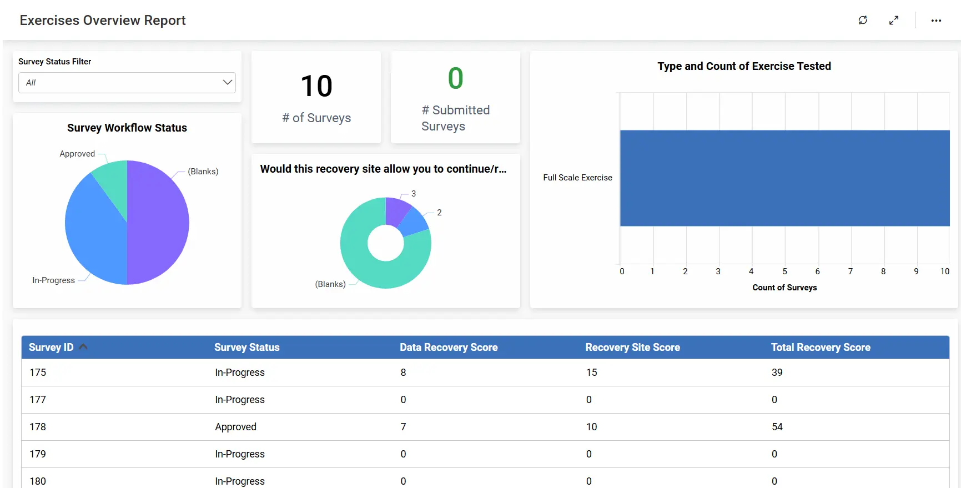This screenshot has height=488, width=961.
Task: Click the refresh report icon
Action: [x=863, y=21]
